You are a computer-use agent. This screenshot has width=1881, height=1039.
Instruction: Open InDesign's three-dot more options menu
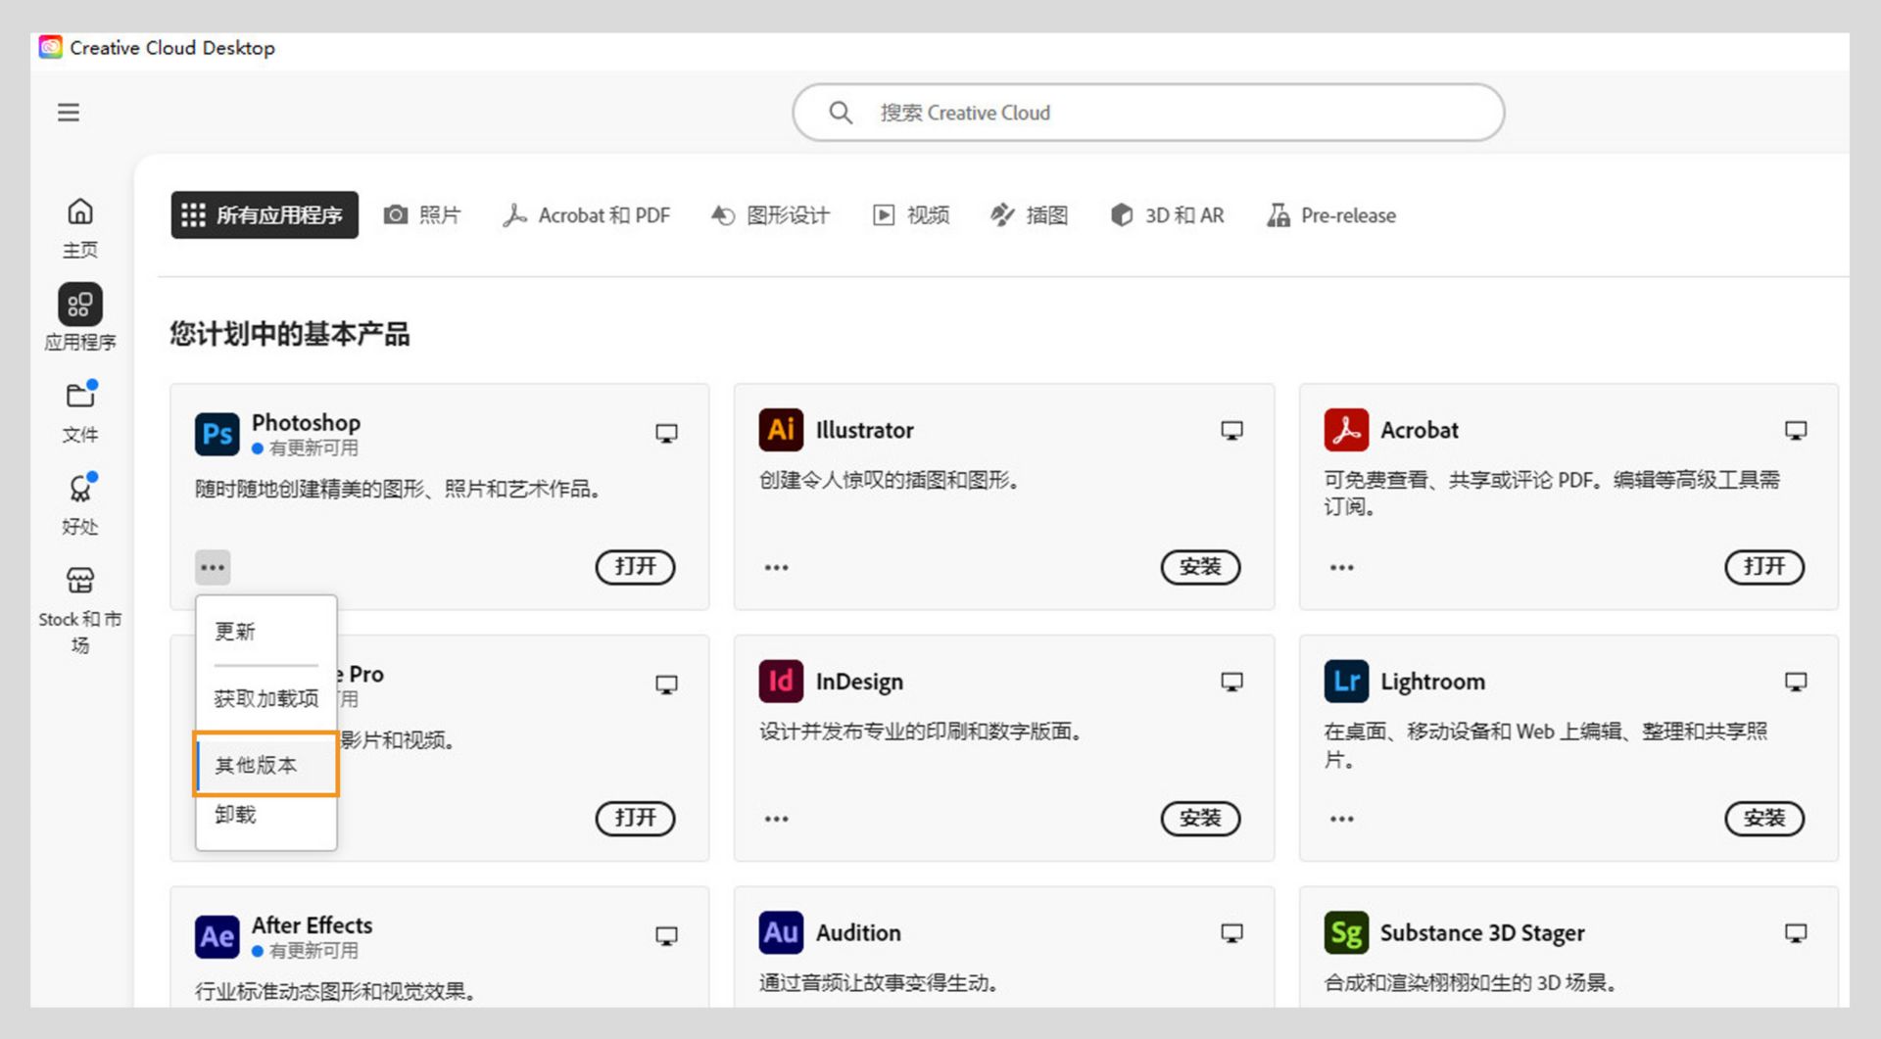click(777, 819)
